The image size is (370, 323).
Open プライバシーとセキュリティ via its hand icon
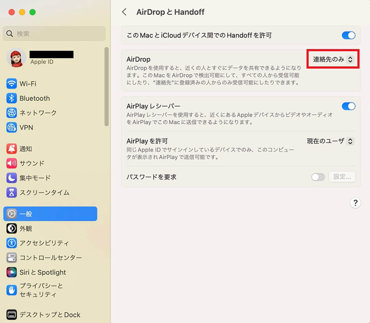coord(12,290)
